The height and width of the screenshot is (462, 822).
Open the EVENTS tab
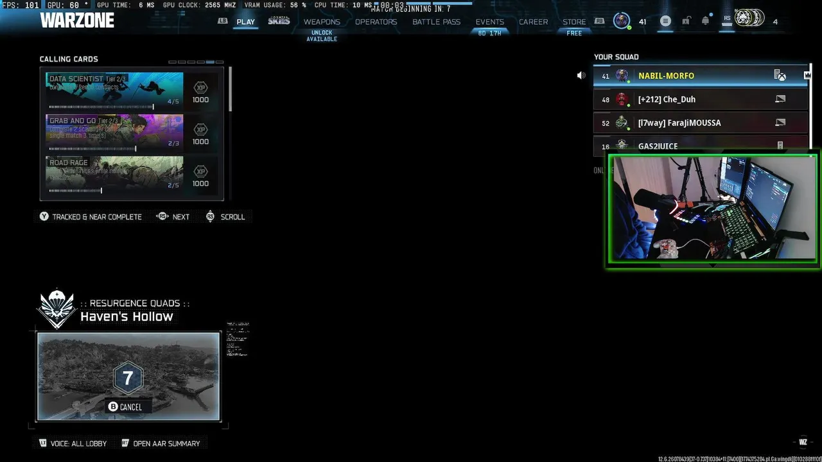[x=489, y=22]
